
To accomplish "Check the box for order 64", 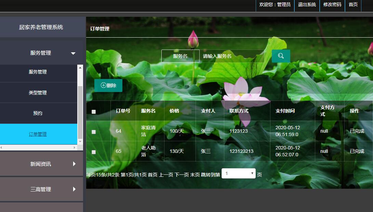I will pos(94,132).
